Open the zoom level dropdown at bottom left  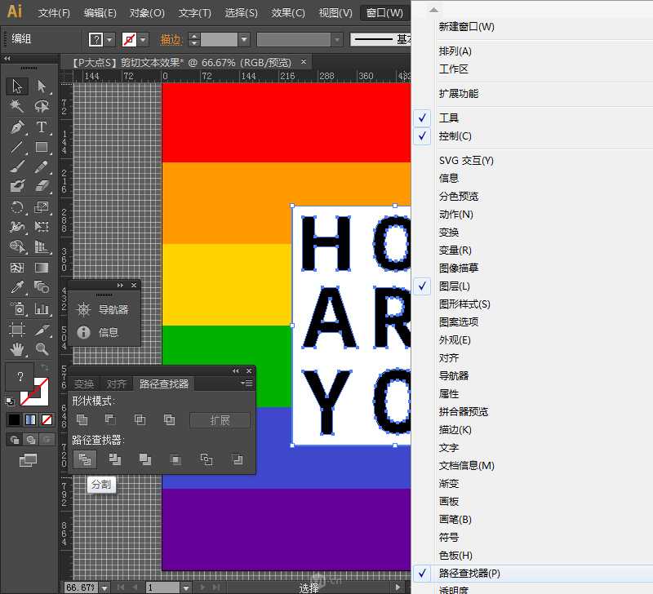click(x=104, y=587)
